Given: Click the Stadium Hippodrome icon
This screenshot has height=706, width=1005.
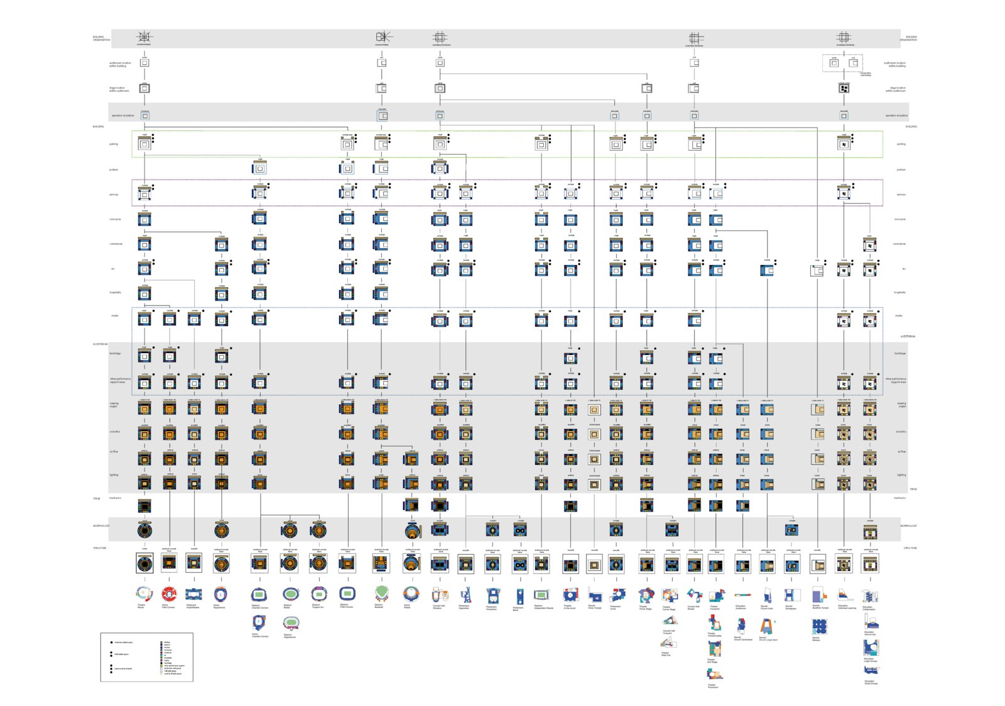Looking at the screenshot, I should pyautogui.click(x=290, y=624).
